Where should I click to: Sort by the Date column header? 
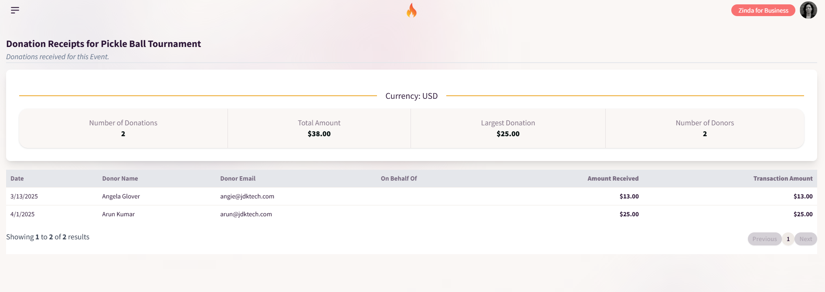coord(17,178)
